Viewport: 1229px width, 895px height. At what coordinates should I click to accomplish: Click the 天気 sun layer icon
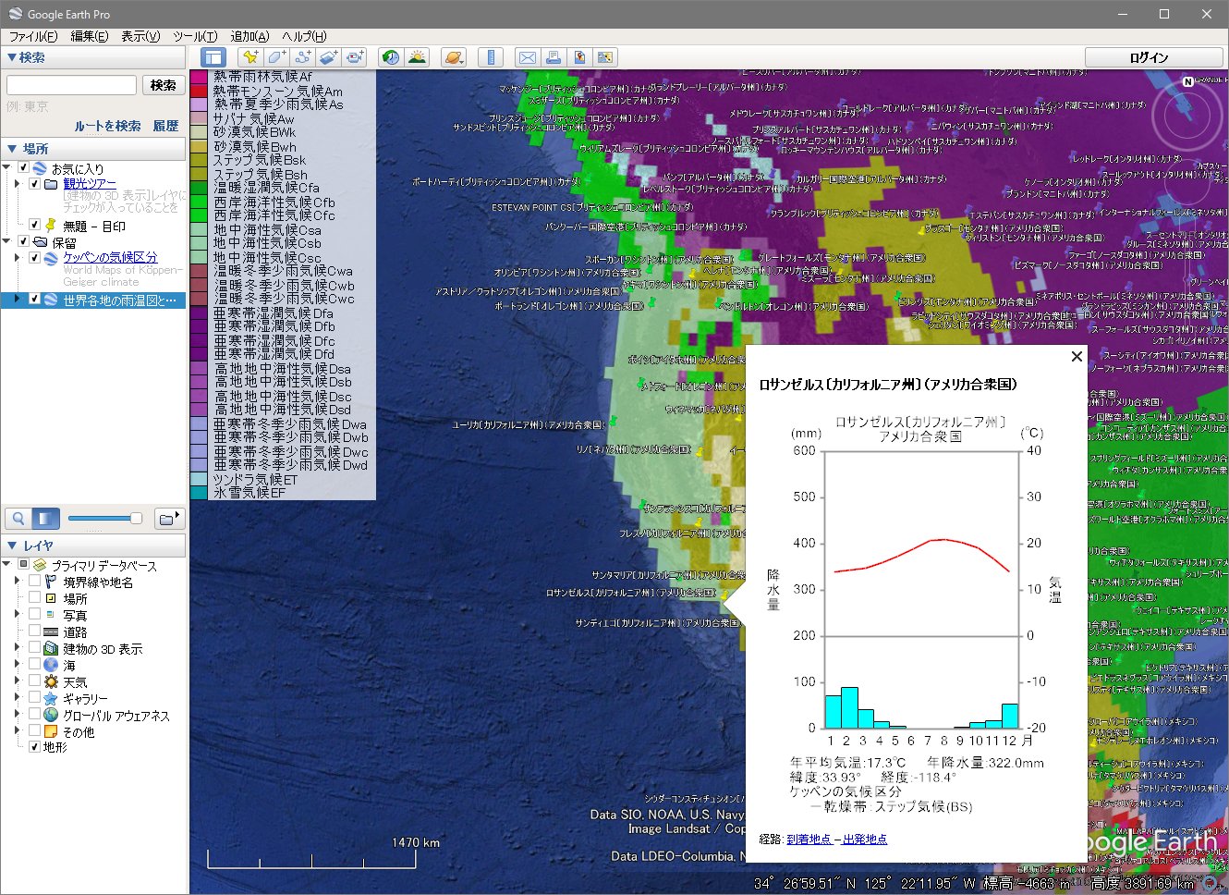click(51, 681)
